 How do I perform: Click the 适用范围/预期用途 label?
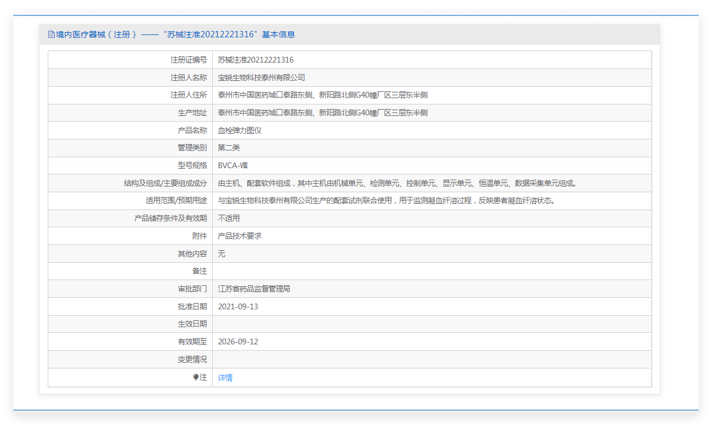point(176,201)
